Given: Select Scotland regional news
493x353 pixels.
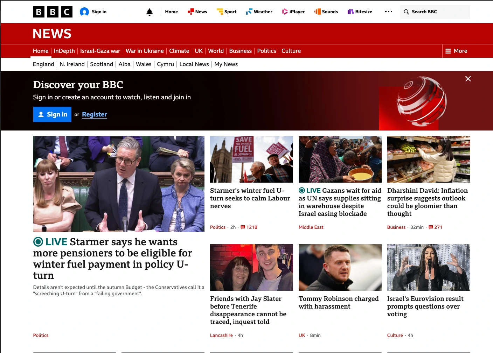Looking at the screenshot, I should coord(102,64).
